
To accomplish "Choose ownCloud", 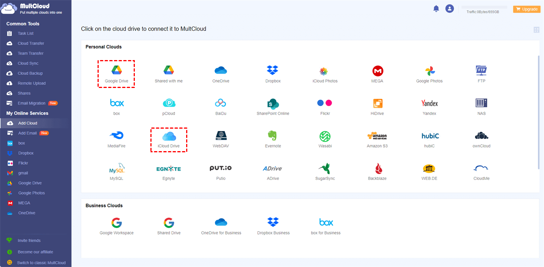I will click(481, 139).
